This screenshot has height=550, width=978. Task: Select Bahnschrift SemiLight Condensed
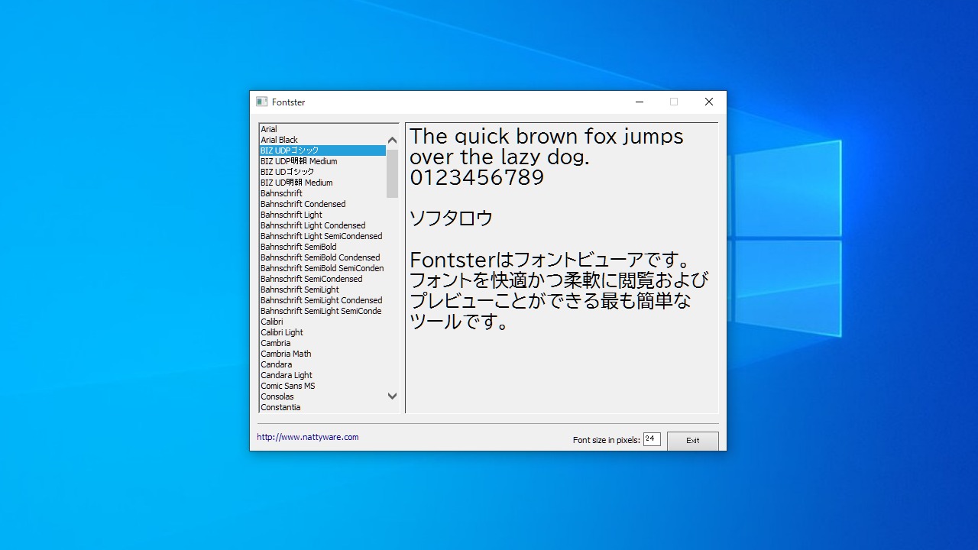(322, 300)
